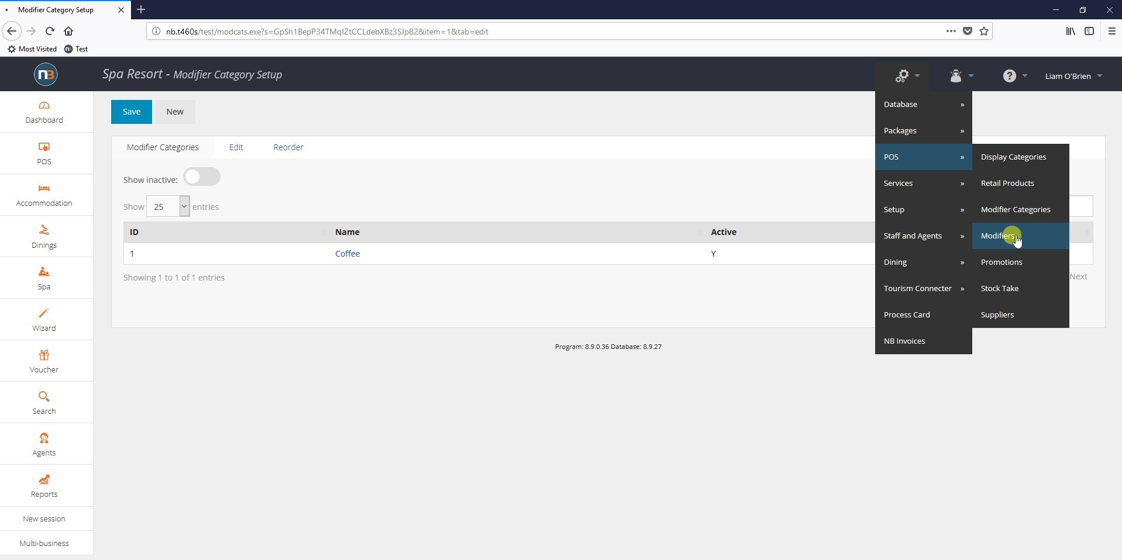Click the help question mark icon
This screenshot has height=560, width=1122.
pos(1009,75)
